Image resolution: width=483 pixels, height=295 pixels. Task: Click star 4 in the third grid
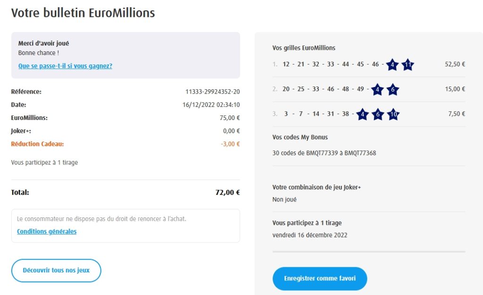click(x=362, y=114)
